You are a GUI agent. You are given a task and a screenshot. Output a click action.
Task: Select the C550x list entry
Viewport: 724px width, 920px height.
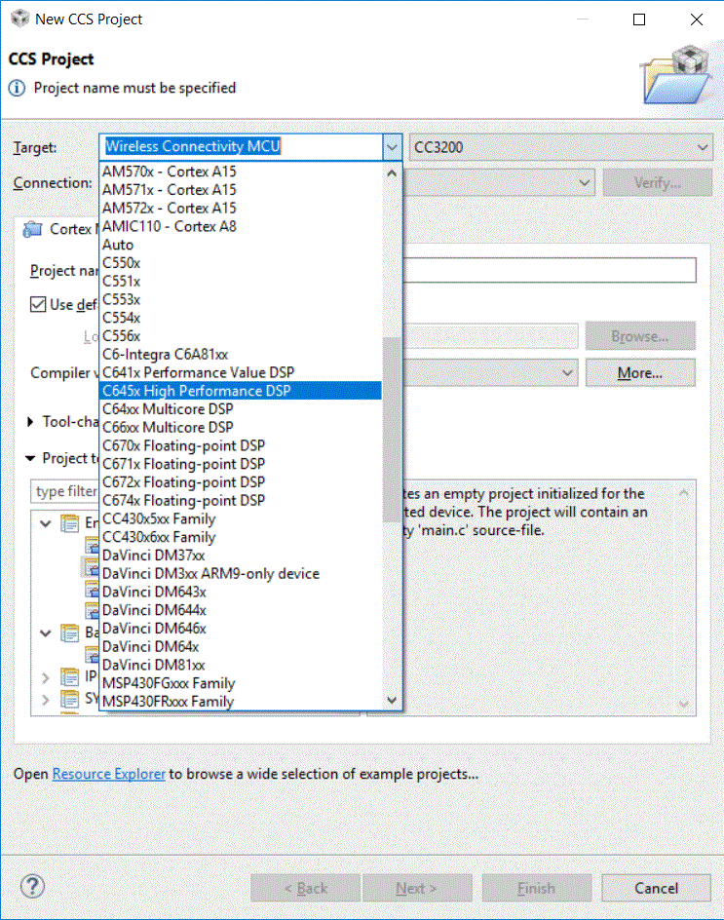(x=241, y=263)
